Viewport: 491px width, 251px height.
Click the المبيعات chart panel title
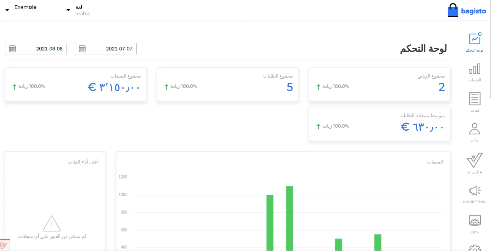(435, 162)
